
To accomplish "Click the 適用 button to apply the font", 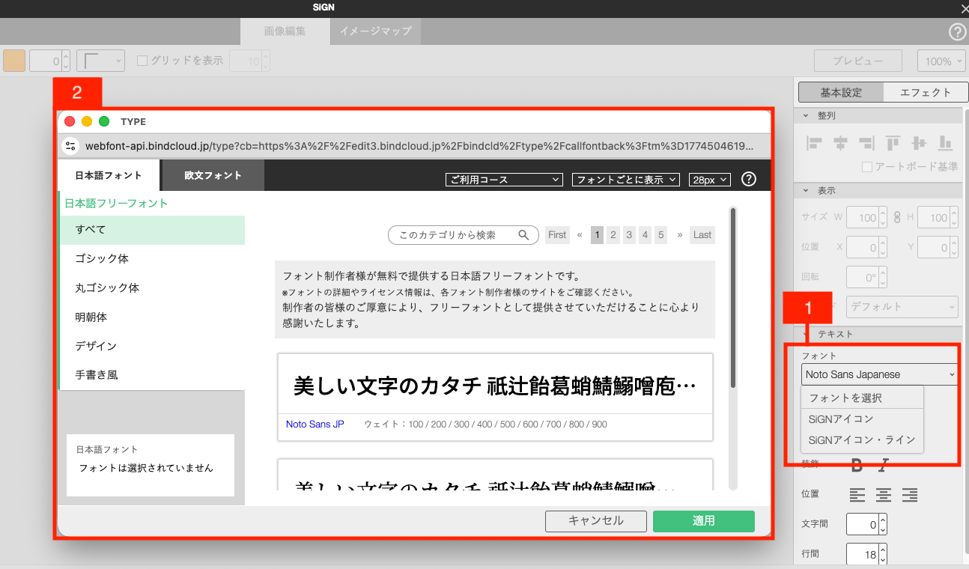I will pos(703,521).
